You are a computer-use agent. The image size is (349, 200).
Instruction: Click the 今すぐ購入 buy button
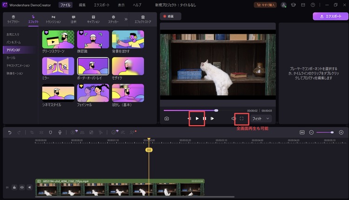pos(265,5)
